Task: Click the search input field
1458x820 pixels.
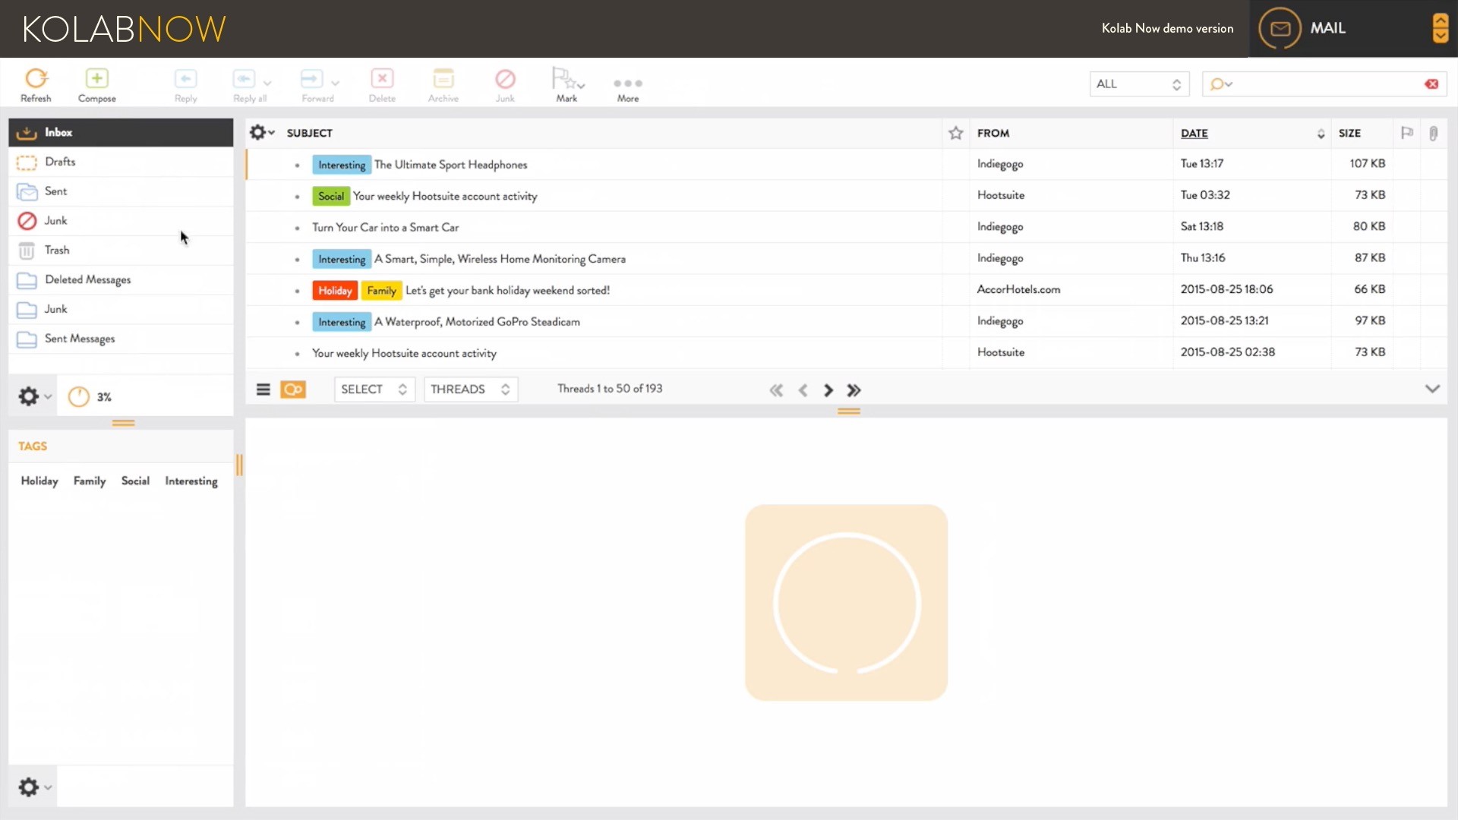Action: tap(1325, 84)
